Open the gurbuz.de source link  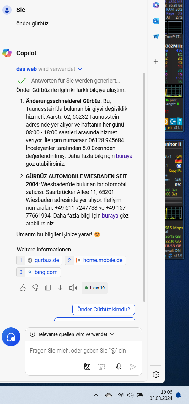click(x=40, y=260)
